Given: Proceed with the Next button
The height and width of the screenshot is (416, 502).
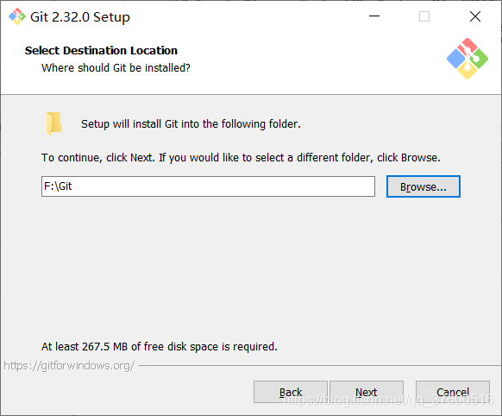Looking at the screenshot, I should [367, 392].
